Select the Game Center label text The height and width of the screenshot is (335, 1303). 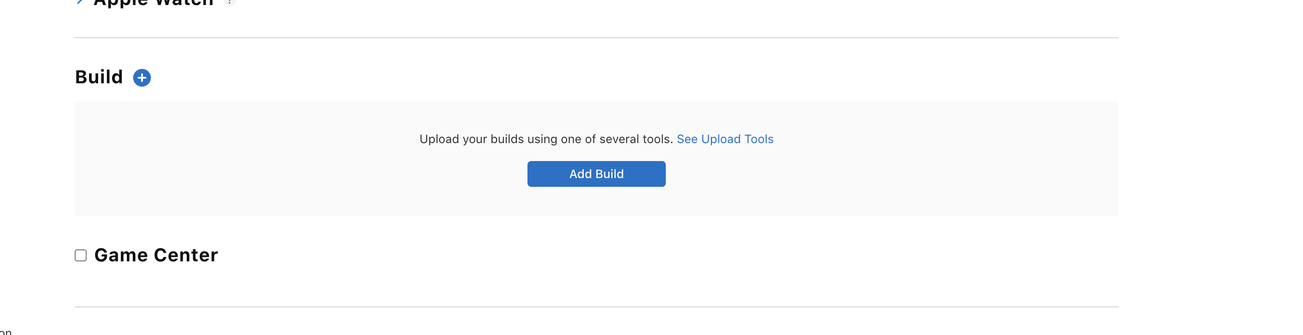pyautogui.click(x=156, y=255)
